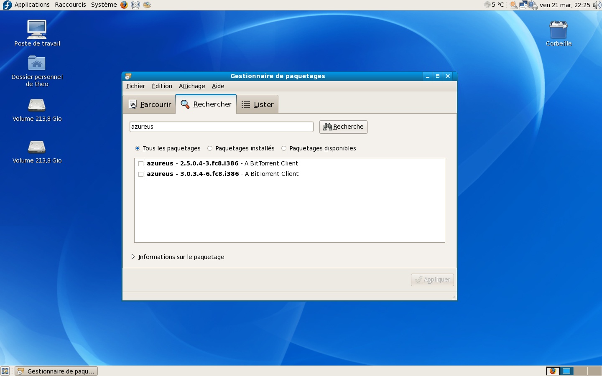Click the window resize grip in status bar
602x376 pixels.
454,297
